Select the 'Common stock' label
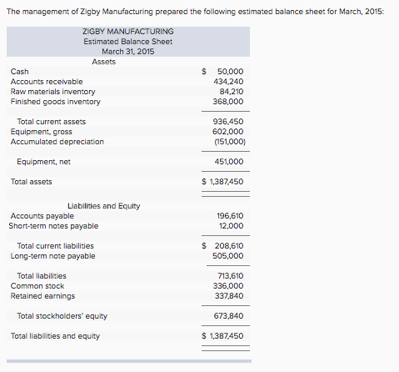Screen dimensions: 399x372 (37, 286)
